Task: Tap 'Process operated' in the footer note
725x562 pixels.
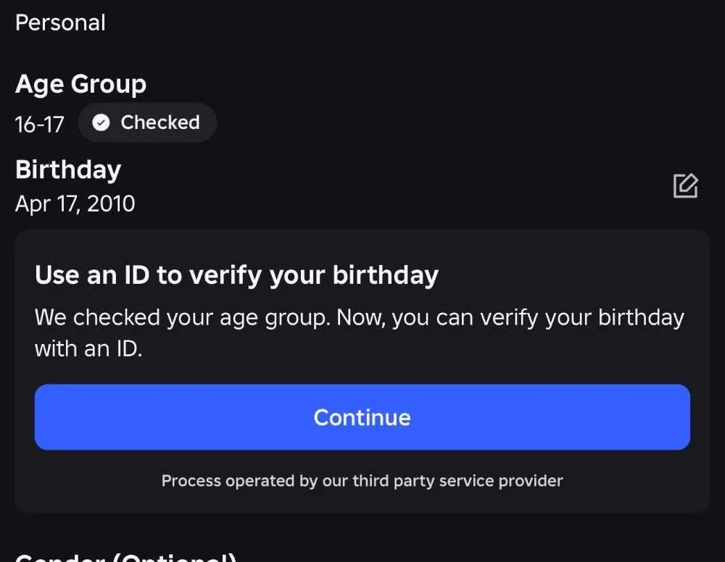Action: [228, 481]
